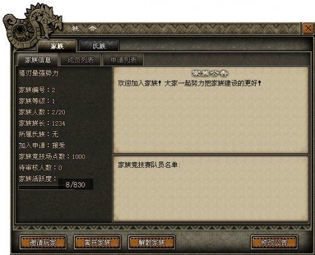Open the 申请列表 sub-tab
Image resolution: width=315 pixels, height=255 pixels.
click(x=123, y=60)
